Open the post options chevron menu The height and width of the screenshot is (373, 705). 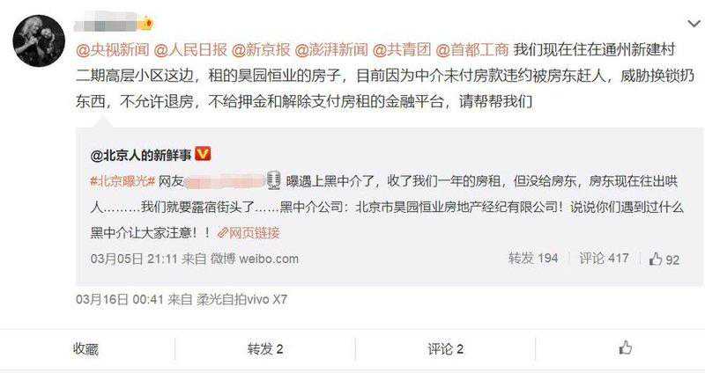click(694, 24)
